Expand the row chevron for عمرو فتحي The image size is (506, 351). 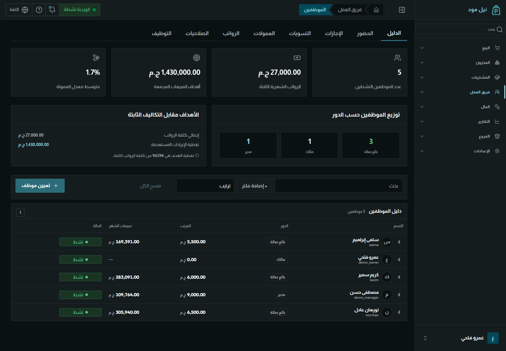(x=399, y=260)
